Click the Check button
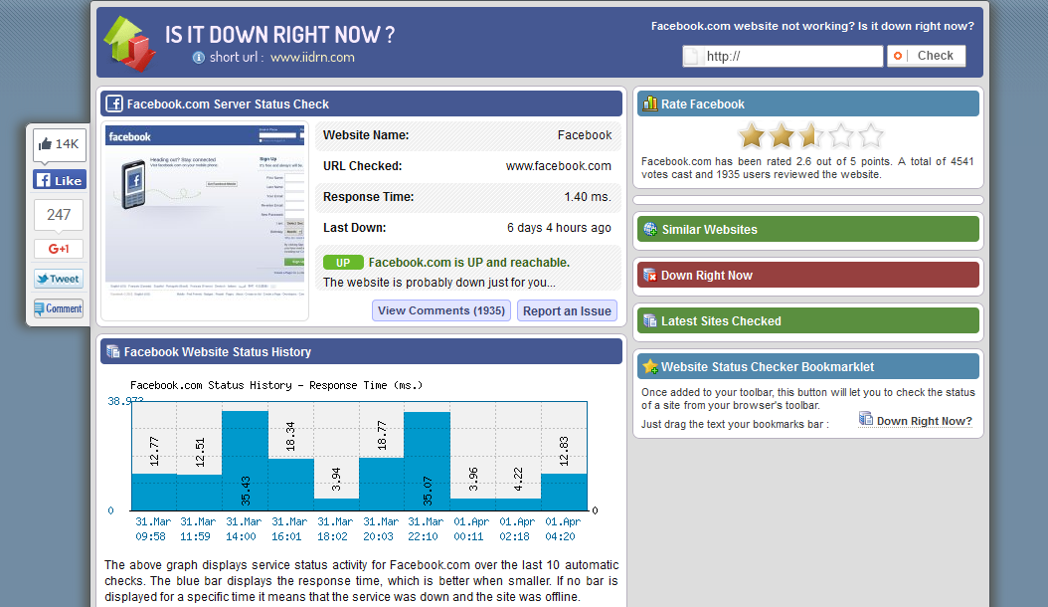This screenshot has width=1048, height=607. pos(927,56)
